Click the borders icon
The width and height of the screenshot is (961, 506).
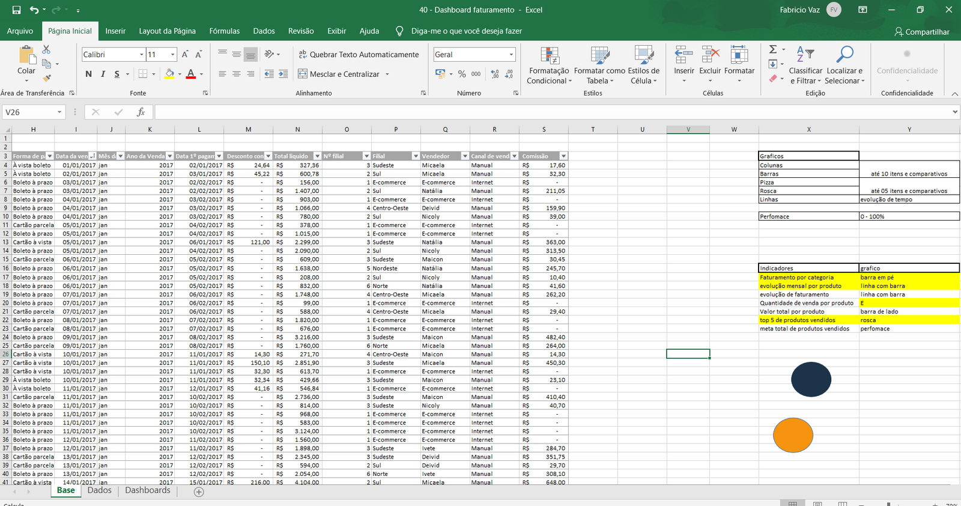click(x=143, y=74)
